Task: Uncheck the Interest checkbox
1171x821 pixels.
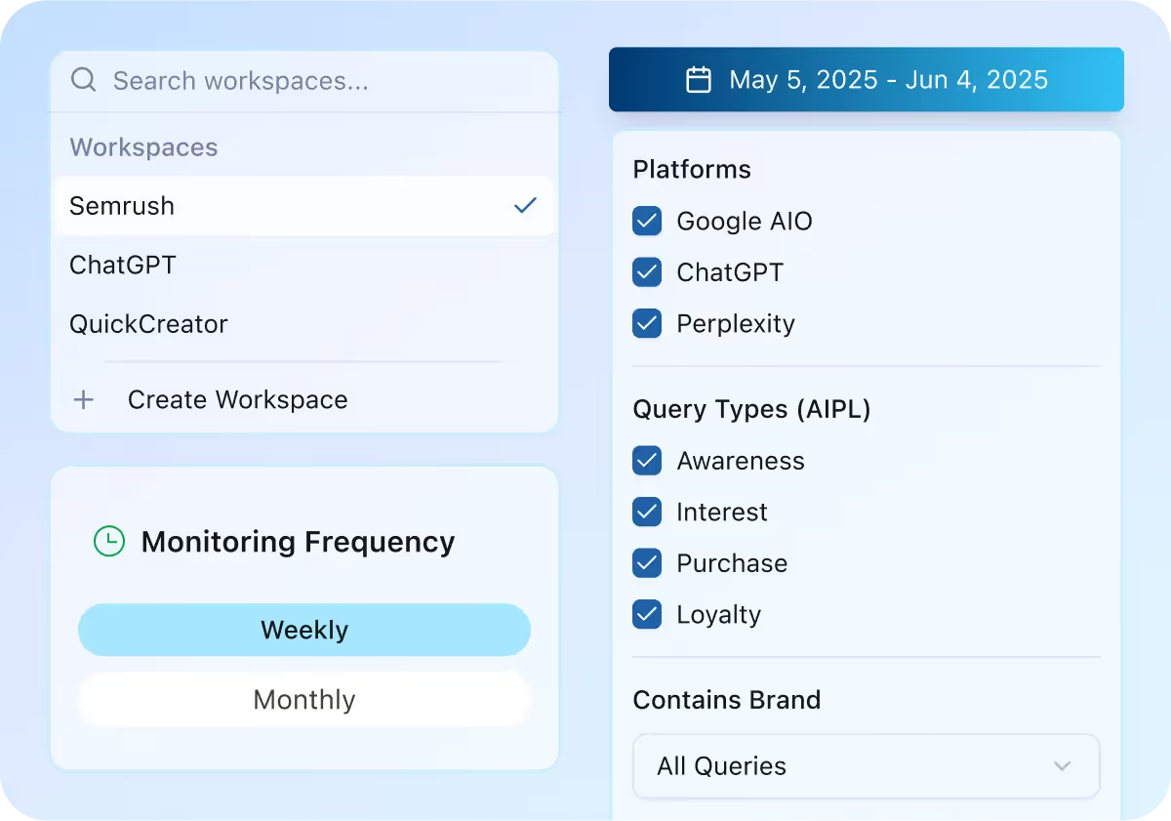Action: coord(647,512)
